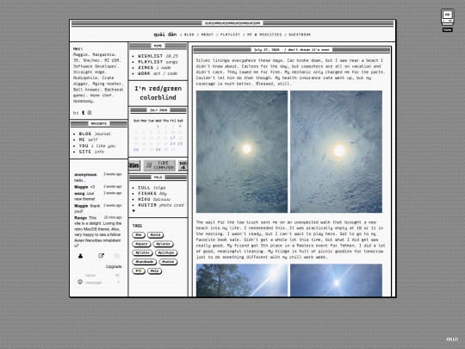The image size is (465, 349).
Task: Open the 'bc' Bandcamp link
Action: pyautogui.click(x=76, y=113)
